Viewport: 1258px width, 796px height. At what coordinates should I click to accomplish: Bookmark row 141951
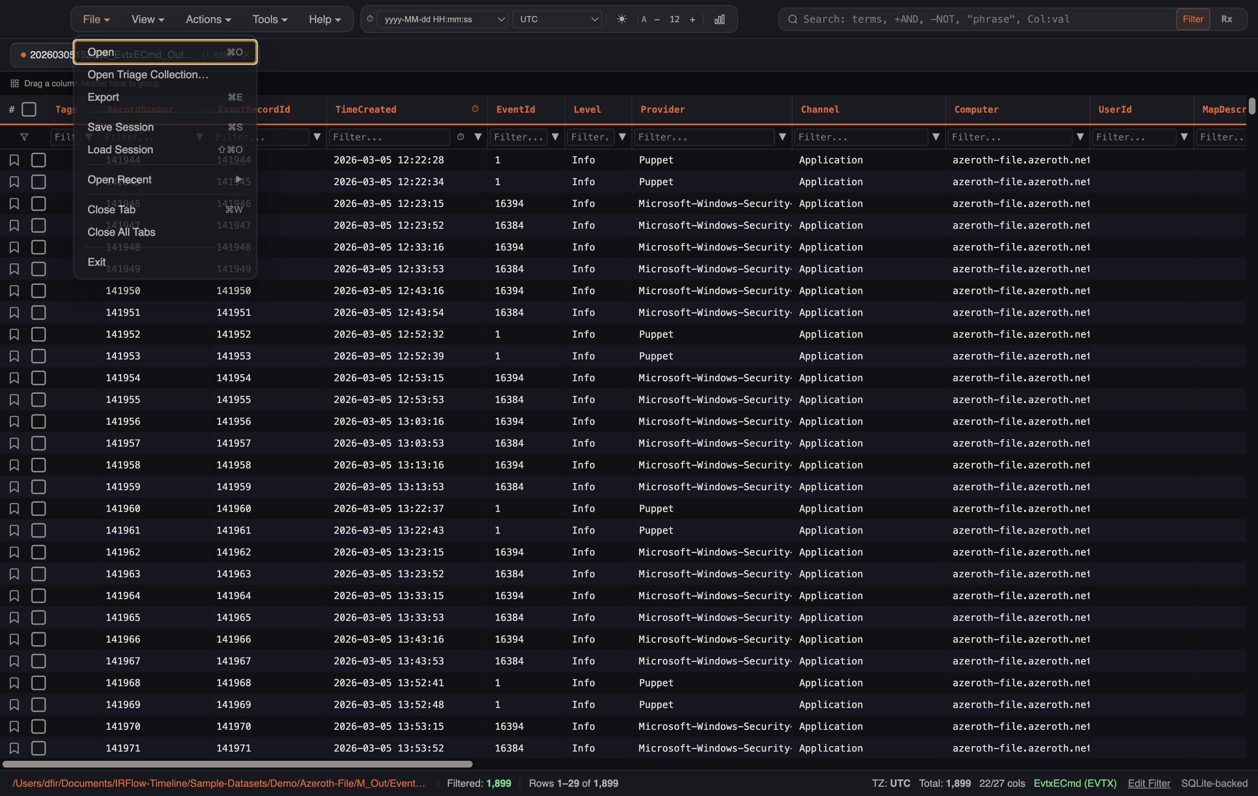point(14,313)
